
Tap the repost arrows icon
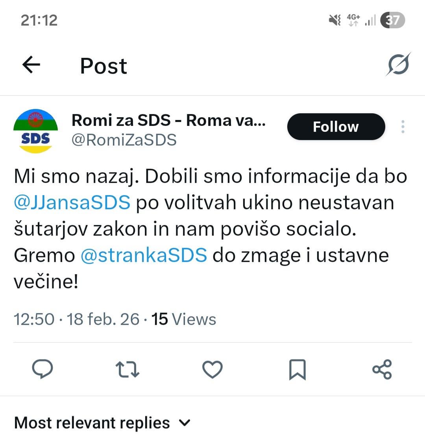tap(128, 369)
